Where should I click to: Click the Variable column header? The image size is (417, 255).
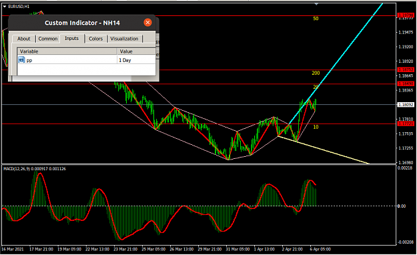67,51
